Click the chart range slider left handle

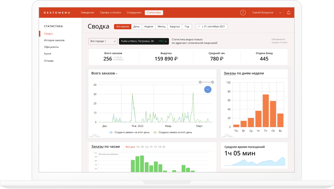[200, 82]
